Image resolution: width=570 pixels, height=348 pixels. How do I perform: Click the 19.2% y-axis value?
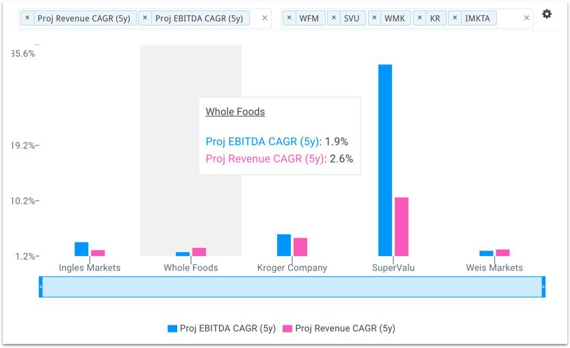[x=23, y=146]
